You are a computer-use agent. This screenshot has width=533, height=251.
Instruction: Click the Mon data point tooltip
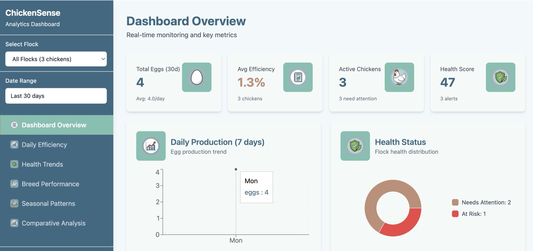(256, 187)
